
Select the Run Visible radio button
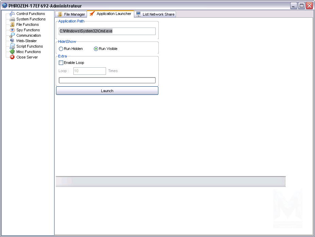tap(96, 49)
